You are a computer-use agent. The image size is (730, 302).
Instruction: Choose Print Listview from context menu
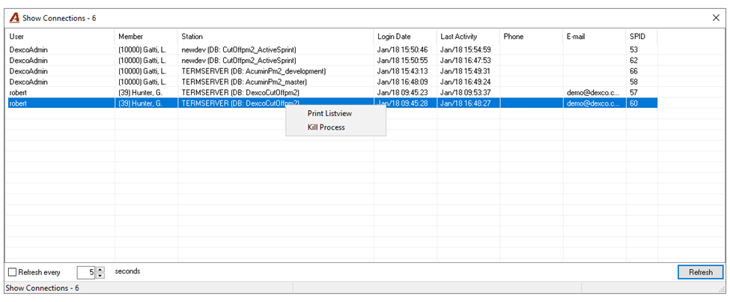pyautogui.click(x=329, y=114)
